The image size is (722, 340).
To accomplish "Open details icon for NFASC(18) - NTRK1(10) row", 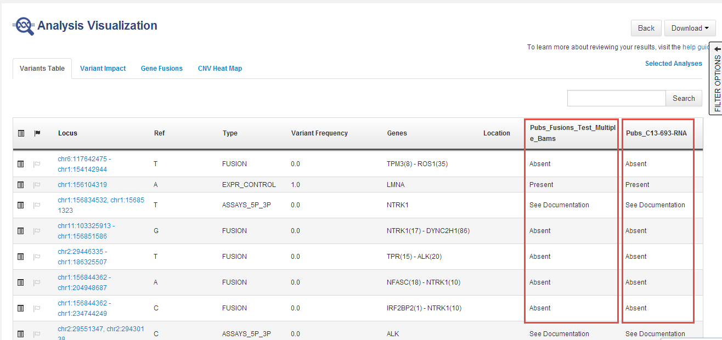I will (21, 282).
